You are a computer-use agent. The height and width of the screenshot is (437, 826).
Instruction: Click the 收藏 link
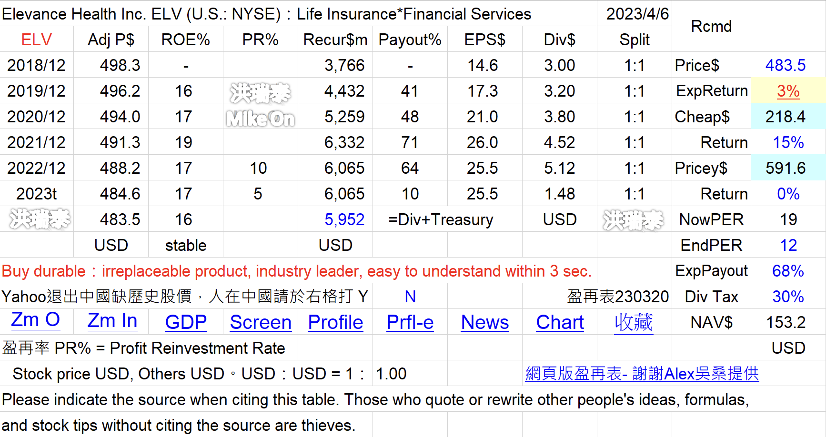pos(634,322)
